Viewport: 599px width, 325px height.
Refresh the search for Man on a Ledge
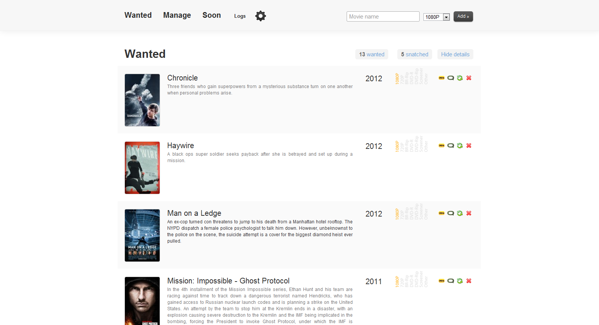[x=460, y=213]
